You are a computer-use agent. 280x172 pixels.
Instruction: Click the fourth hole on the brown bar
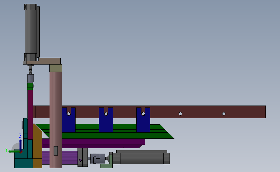point(180,114)
